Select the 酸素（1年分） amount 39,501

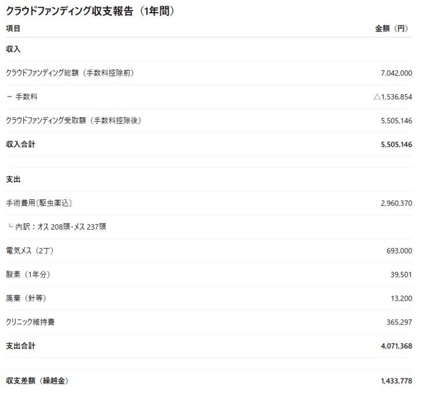click(x=401, y=274)
